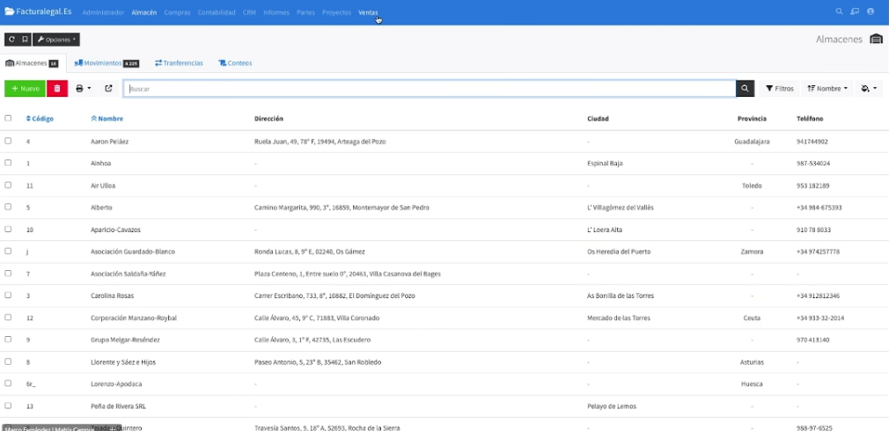The image size is (889, 431).
Task: Click the magnifier button beside Buscar field
Action: (746, 89)
